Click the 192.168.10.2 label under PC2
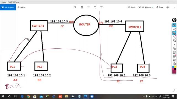This screenshot has height=99, width=177. click(42, 75)
